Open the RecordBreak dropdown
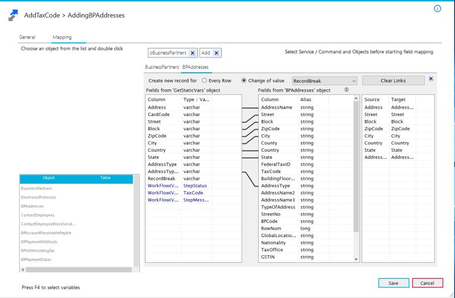The height and width of the screenshot is (298, 455). tap(324, 81)
